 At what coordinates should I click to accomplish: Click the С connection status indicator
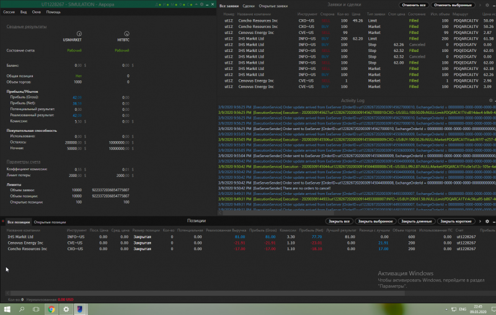coord(190,5)
